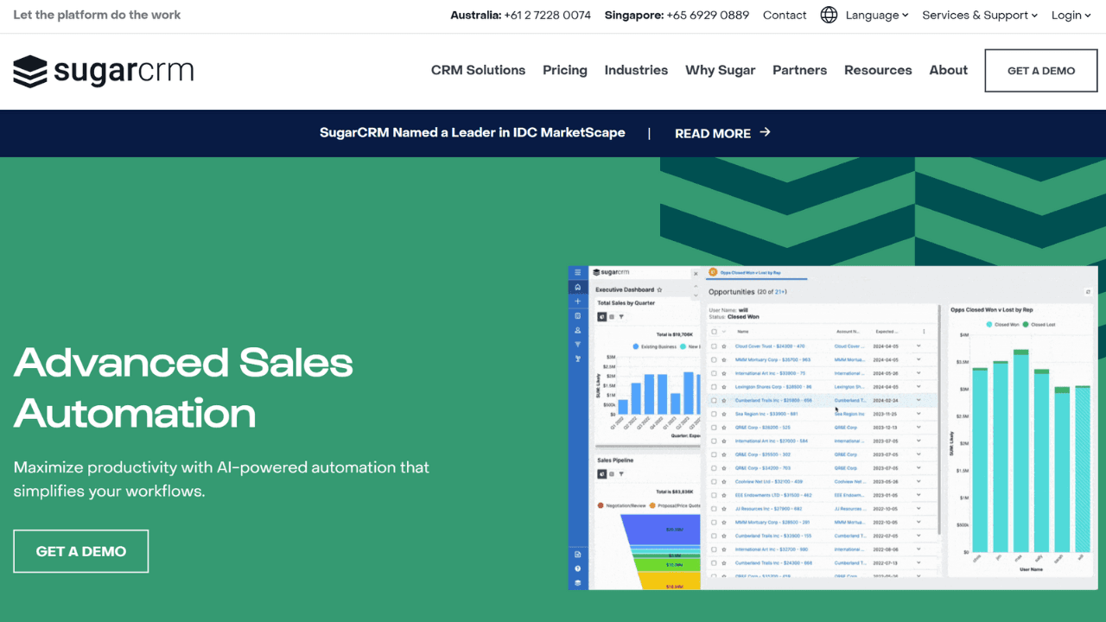Expand row actions for Coolview Net Ltd

coord(918,481)
